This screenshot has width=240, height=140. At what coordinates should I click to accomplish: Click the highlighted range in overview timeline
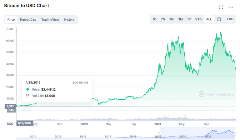[x=197, y=133]
